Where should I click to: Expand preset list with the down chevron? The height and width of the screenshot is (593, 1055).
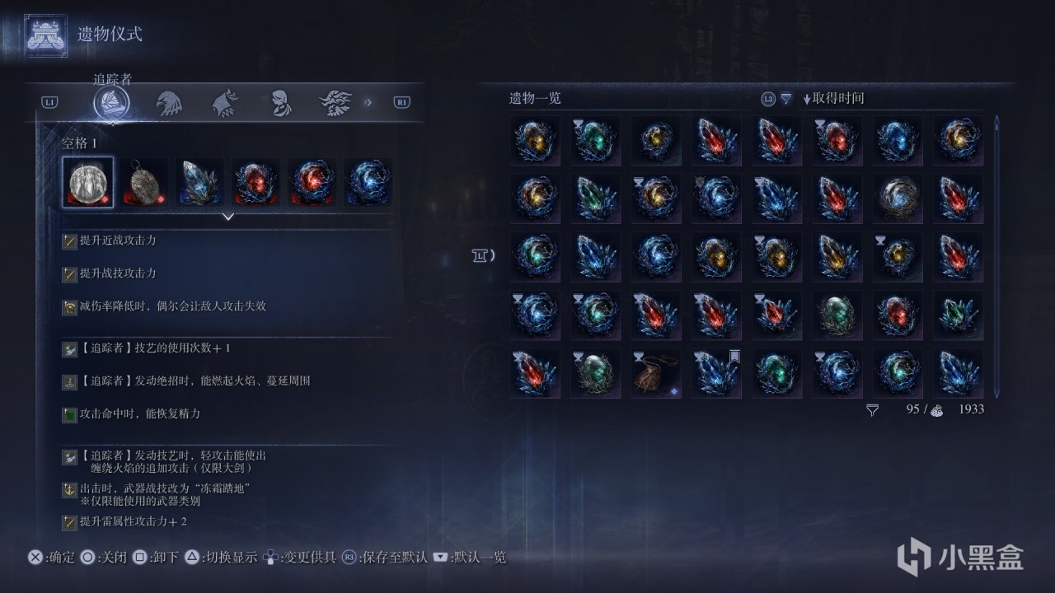pyautogui.click(x=228, y=217)
